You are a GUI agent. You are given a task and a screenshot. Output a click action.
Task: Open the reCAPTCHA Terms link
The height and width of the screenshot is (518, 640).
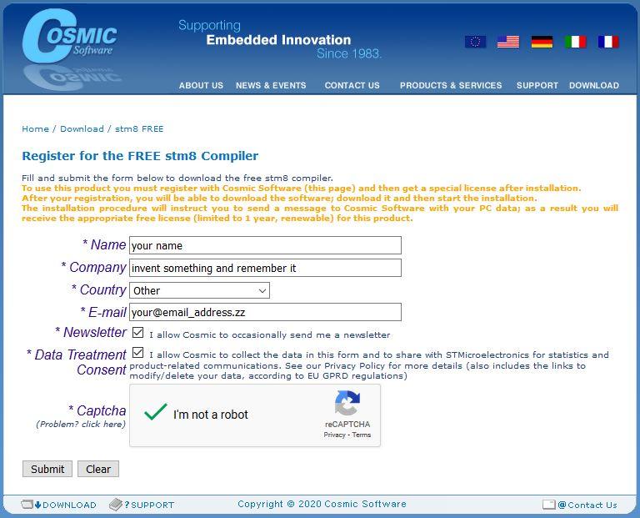click(361, 435)
